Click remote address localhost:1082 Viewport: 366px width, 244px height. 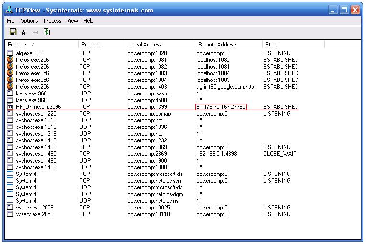pos(213,60)
